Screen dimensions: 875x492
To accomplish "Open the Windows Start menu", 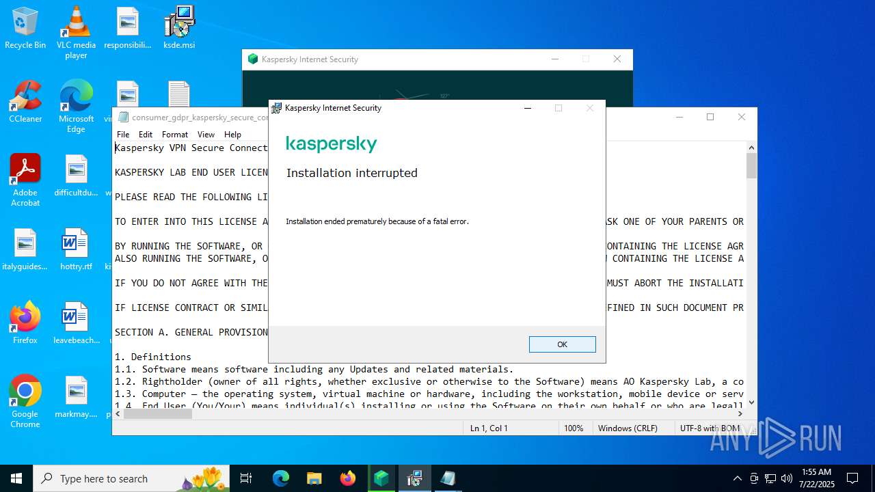I will point(16,478).
